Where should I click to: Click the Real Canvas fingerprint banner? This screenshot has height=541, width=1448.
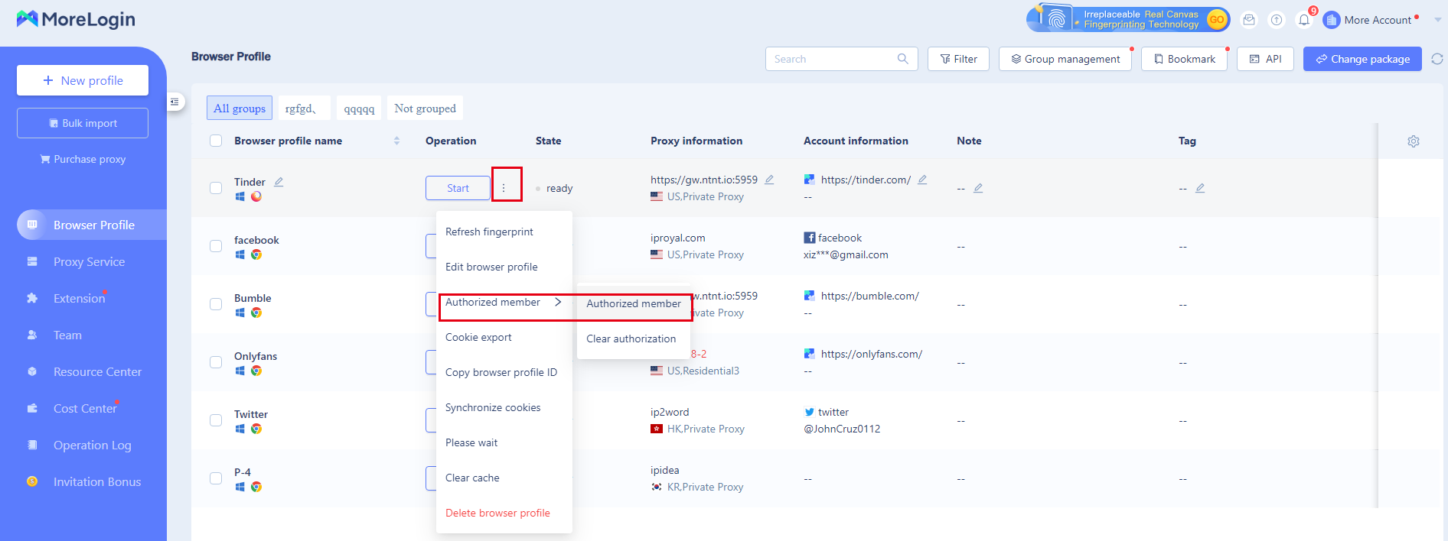coord(1128,19)
